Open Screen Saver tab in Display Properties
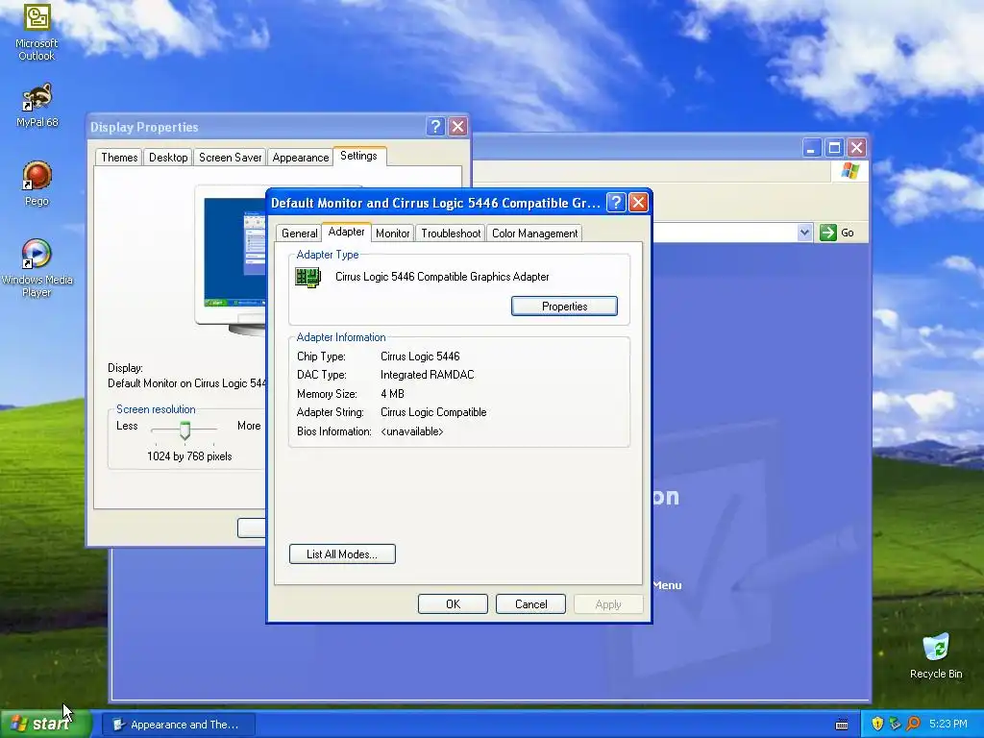Viewport: 984px width, 738px height. click(x=231, y=158)
